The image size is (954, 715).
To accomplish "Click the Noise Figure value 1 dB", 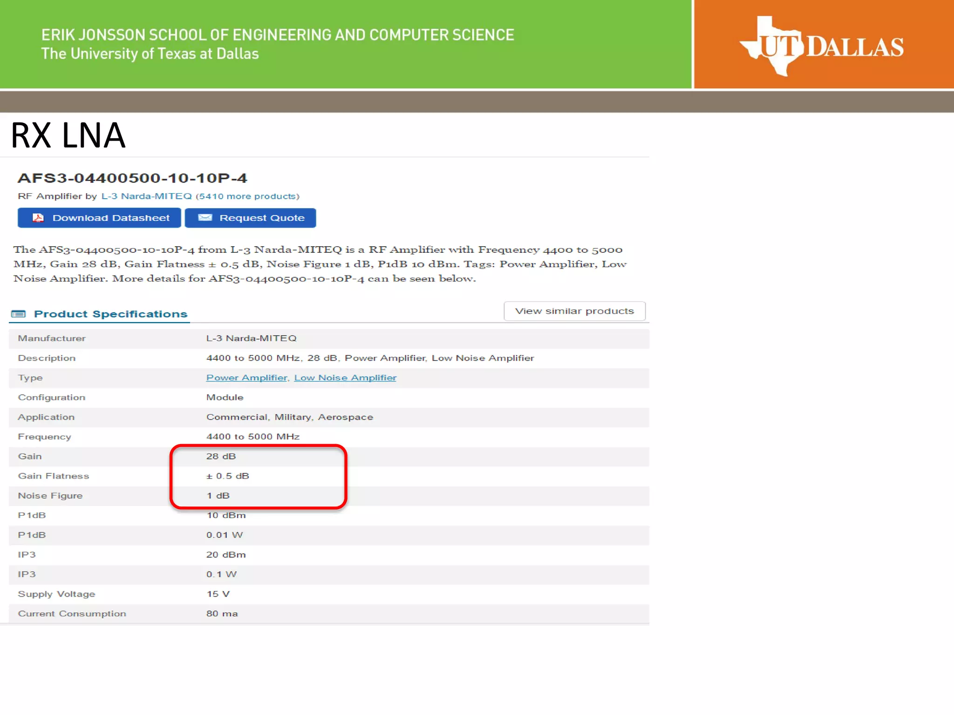I will tap(218, 496).
